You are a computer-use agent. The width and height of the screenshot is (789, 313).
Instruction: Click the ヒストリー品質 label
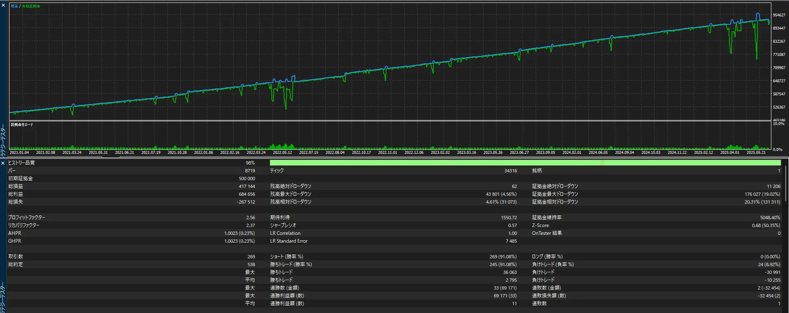coord(21,163)
